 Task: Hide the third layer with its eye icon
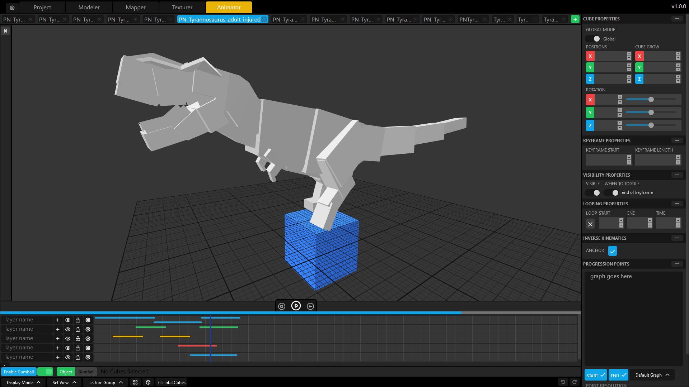tap(68, 338)
